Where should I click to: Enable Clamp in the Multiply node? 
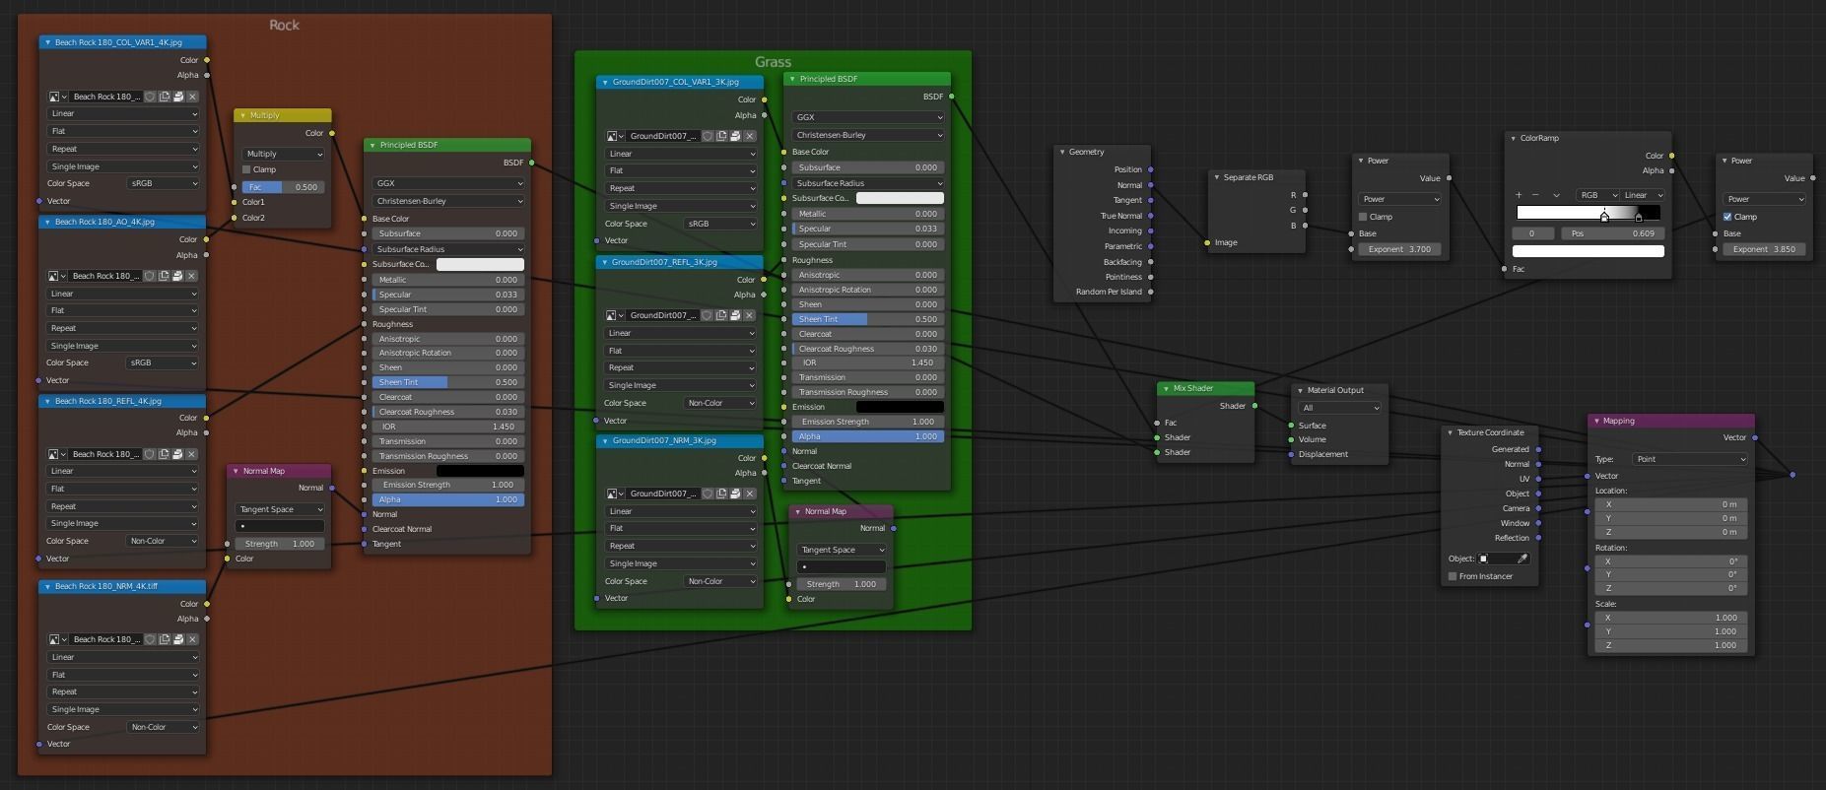pos(247,169)
